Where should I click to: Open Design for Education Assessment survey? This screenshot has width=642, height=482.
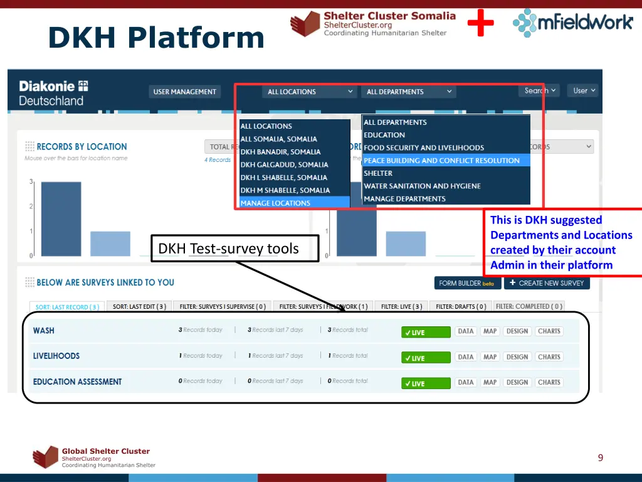point(517,382)
